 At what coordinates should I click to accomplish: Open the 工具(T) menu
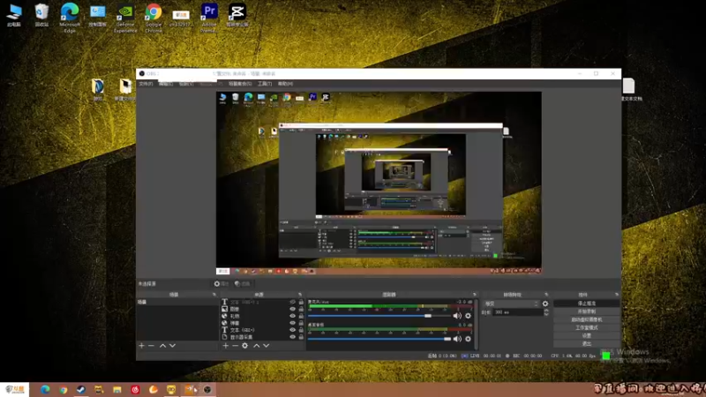tap(265, 84)
